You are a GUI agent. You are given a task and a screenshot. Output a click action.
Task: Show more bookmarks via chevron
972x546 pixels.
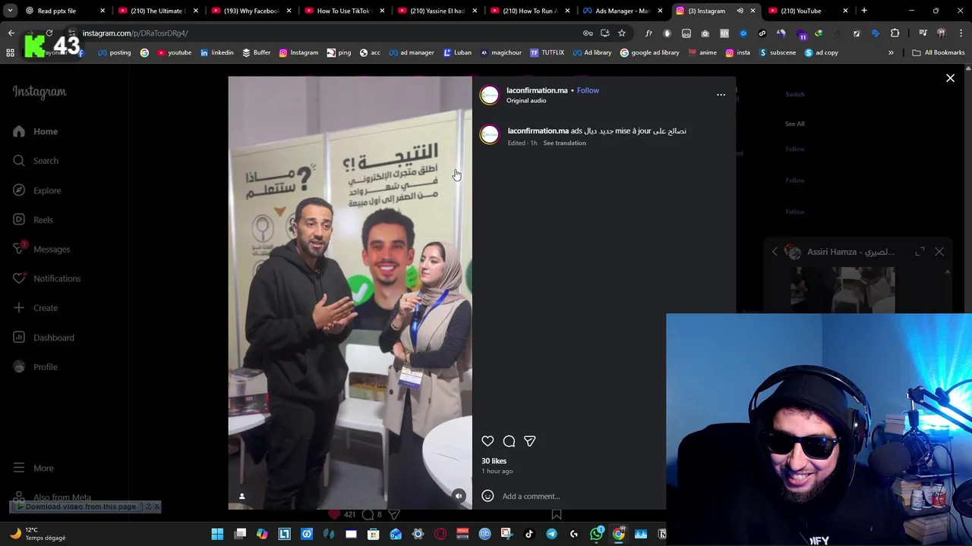coord(891,53)
